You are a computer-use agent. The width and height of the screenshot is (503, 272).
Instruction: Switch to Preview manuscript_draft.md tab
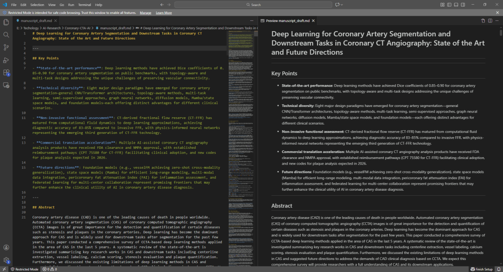[x=288, y=20]
